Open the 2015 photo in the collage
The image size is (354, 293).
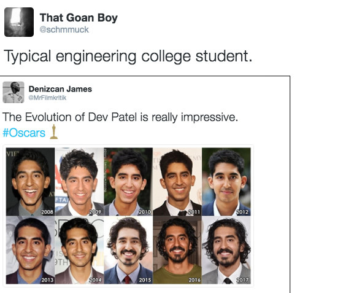coord(128,250)
